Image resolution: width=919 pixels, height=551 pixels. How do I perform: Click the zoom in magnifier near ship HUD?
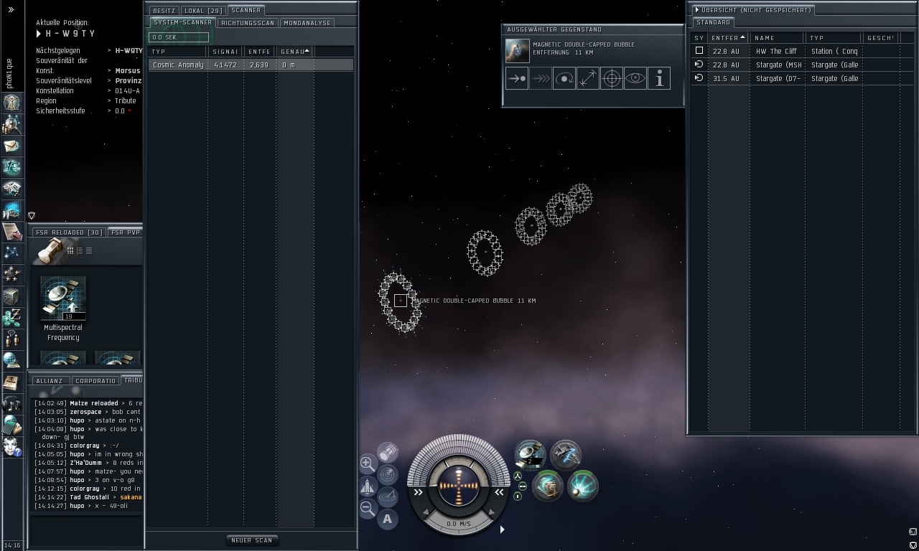(368, 463)
